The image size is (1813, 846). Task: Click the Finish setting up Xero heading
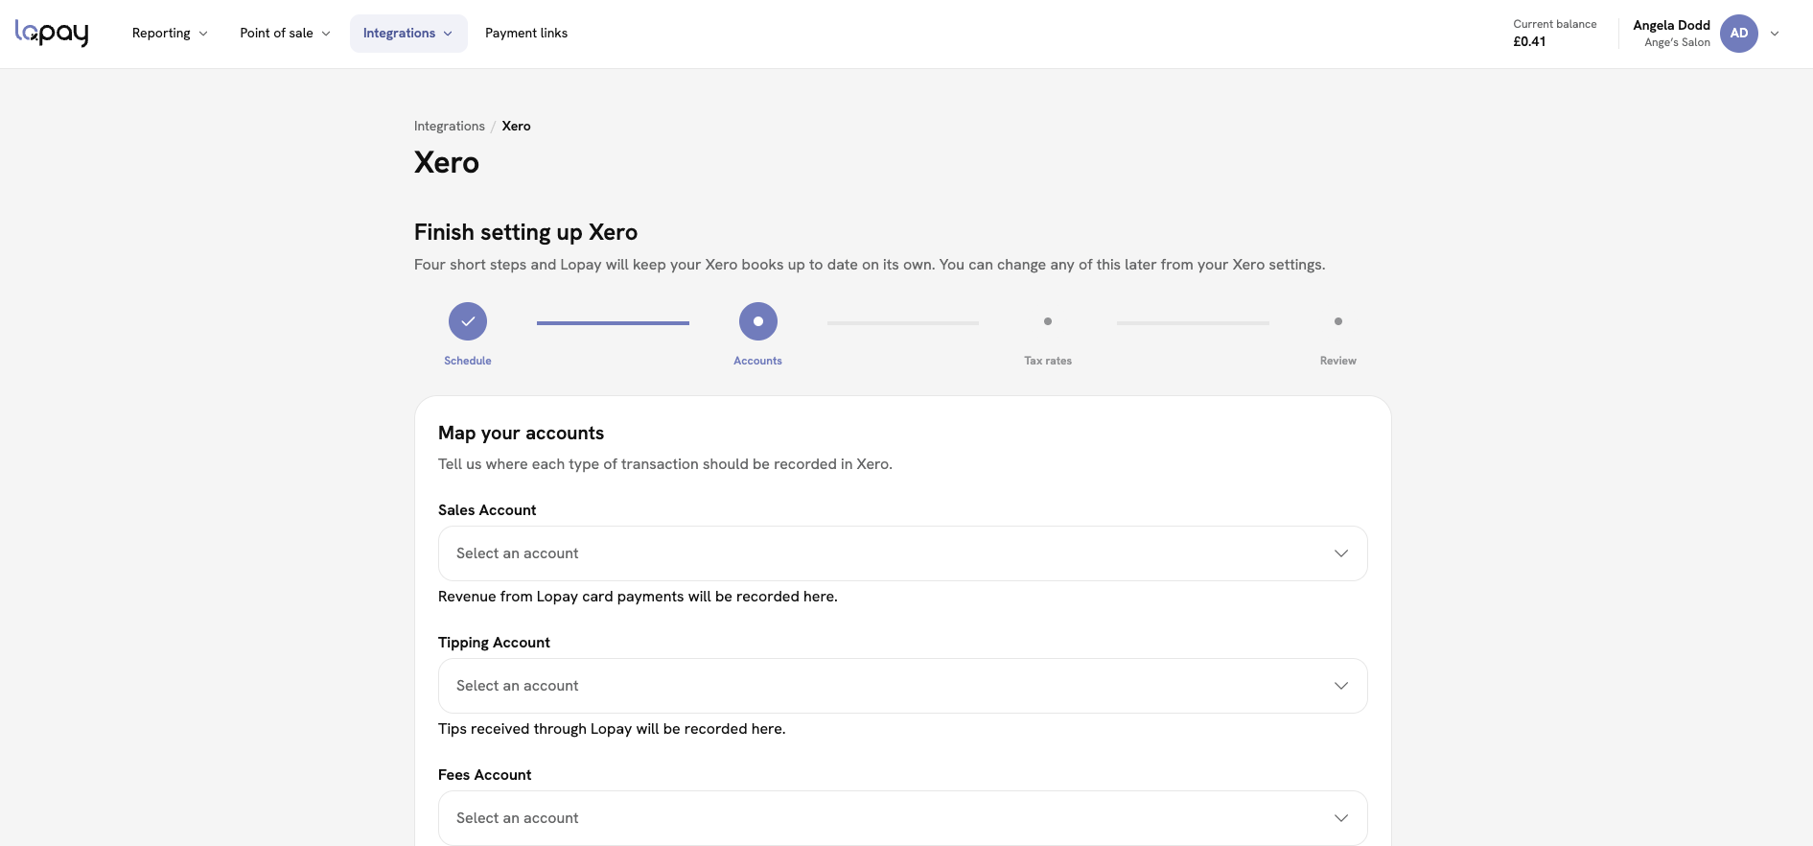click(525, 232)
